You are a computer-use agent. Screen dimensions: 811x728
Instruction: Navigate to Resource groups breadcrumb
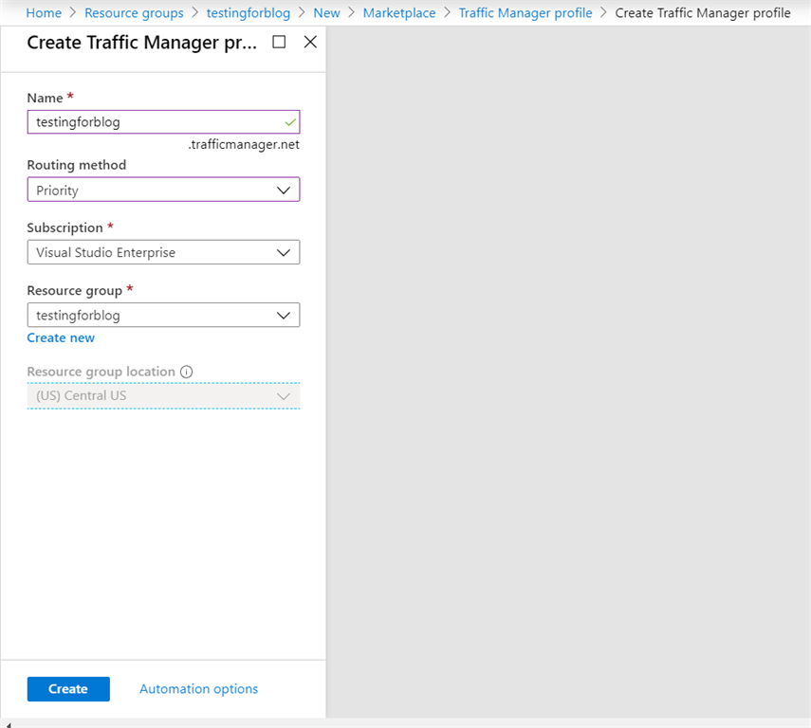[134, 13]
